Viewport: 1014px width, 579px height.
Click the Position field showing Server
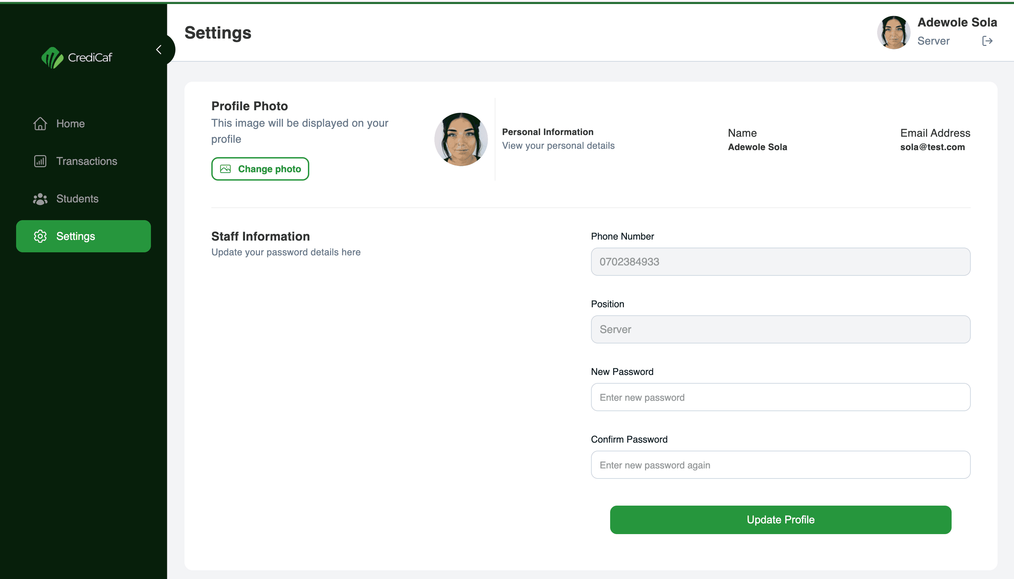[x=780, y=329]
